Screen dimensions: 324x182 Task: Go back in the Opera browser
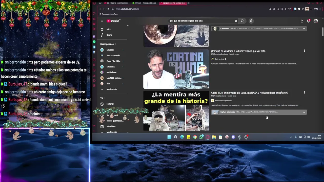[x=100, y=9]
